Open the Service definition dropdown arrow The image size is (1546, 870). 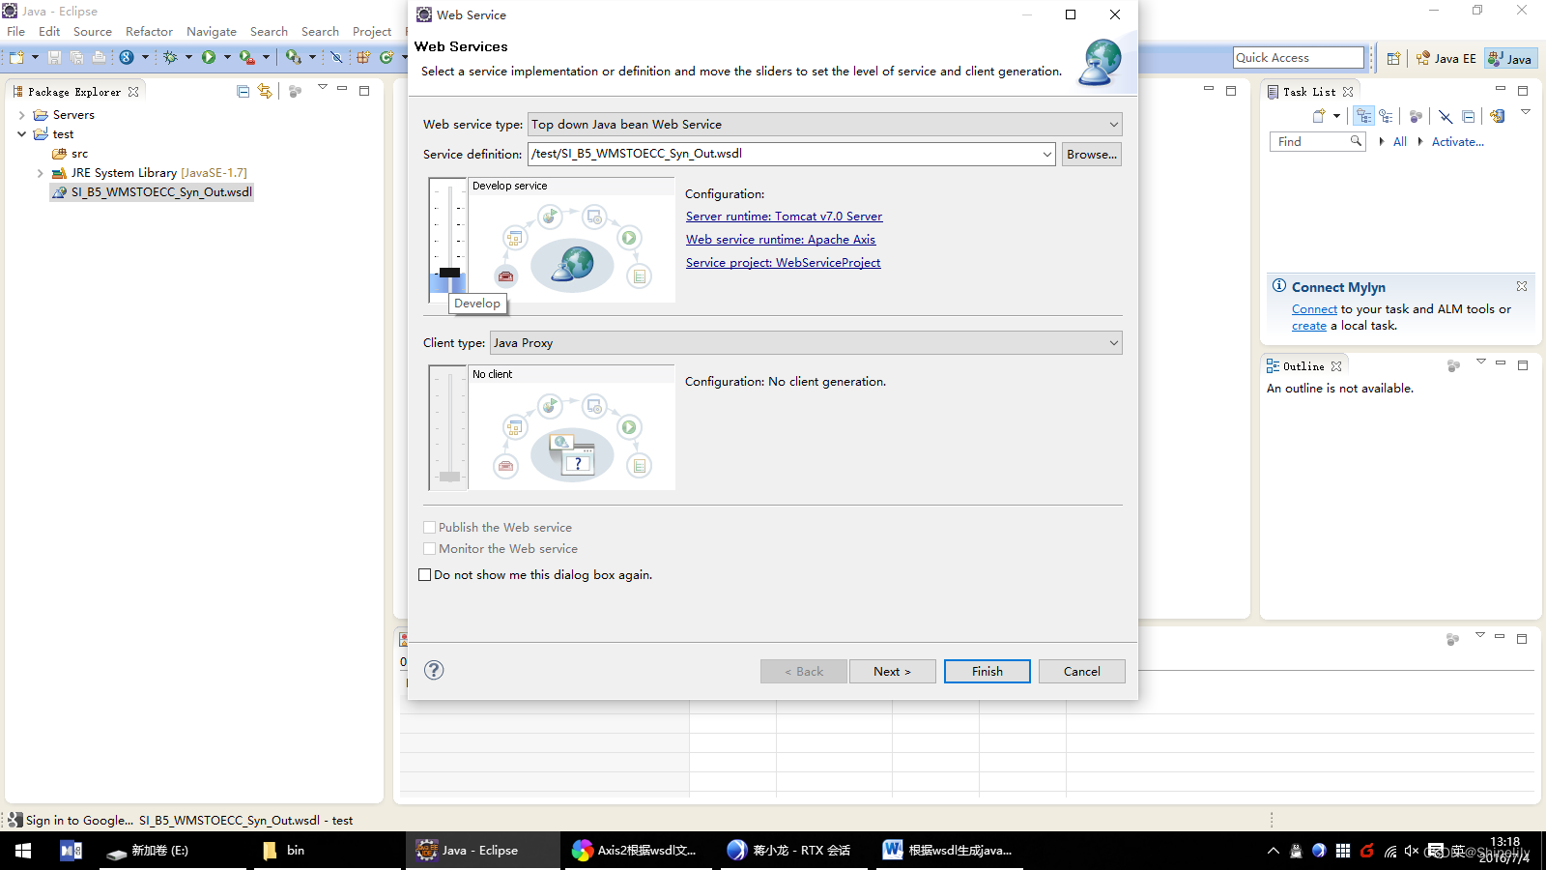coord(1047,154)
